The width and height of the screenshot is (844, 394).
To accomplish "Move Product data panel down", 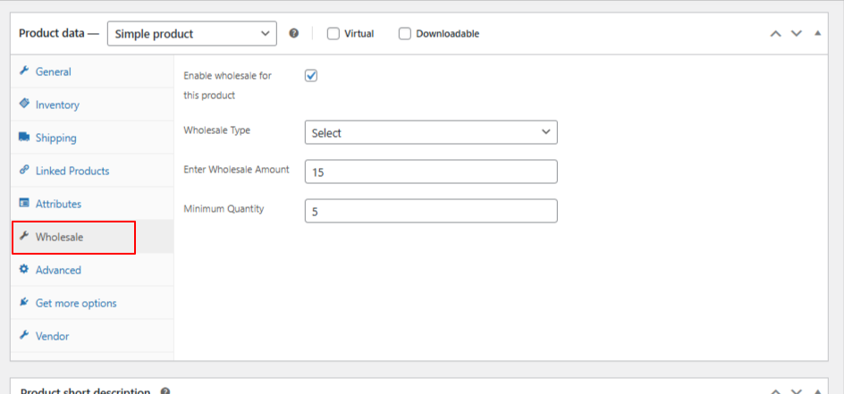I will [x=797, y=34].
